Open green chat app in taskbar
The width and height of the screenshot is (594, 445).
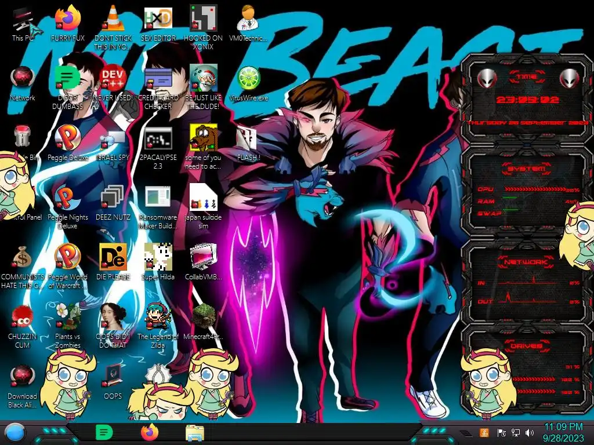104,432
